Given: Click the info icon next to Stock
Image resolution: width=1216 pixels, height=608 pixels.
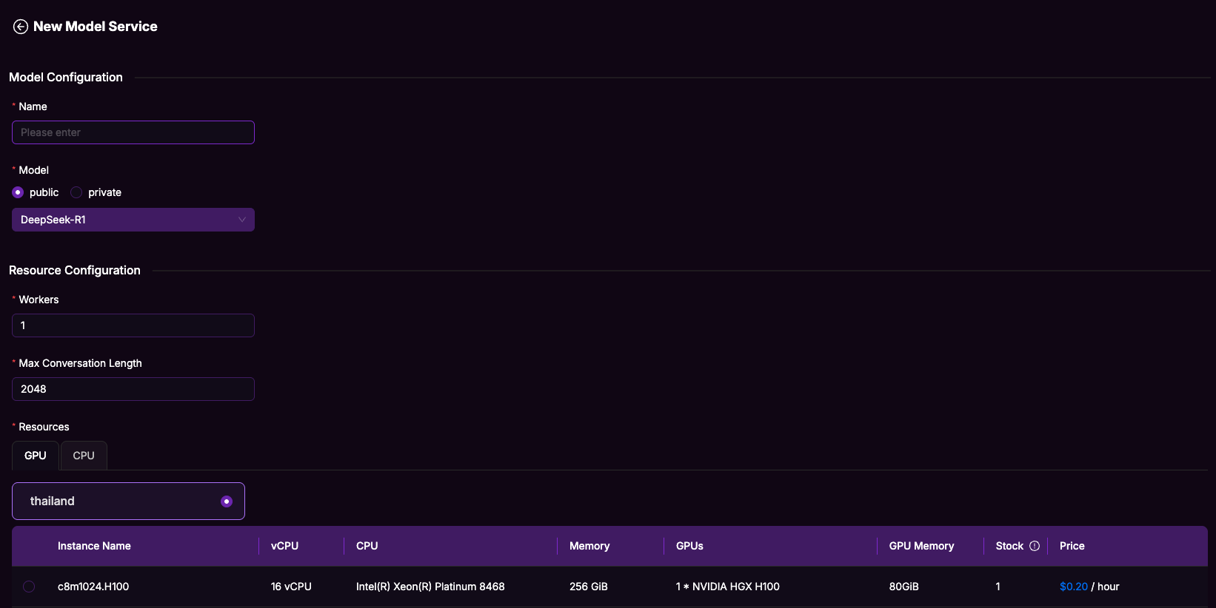Looking at the screenshot, I should point(1035,546).
